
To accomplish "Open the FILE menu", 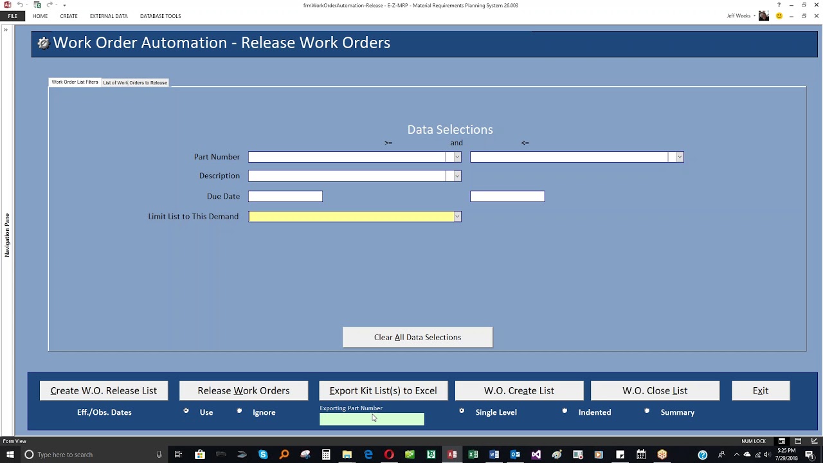I will [13, 16].
